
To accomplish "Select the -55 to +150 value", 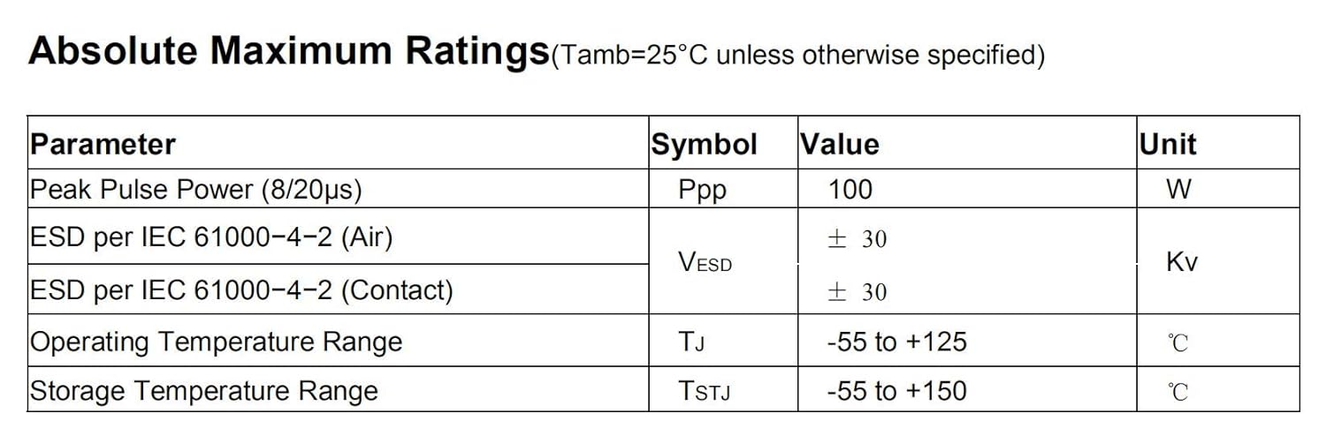I will click(896, 391).
